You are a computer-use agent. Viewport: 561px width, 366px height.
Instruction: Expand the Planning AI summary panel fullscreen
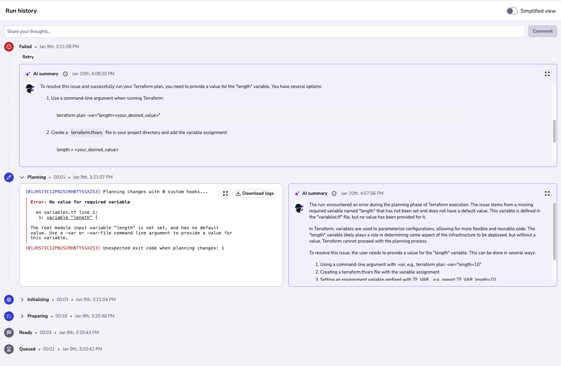point(547,193)
